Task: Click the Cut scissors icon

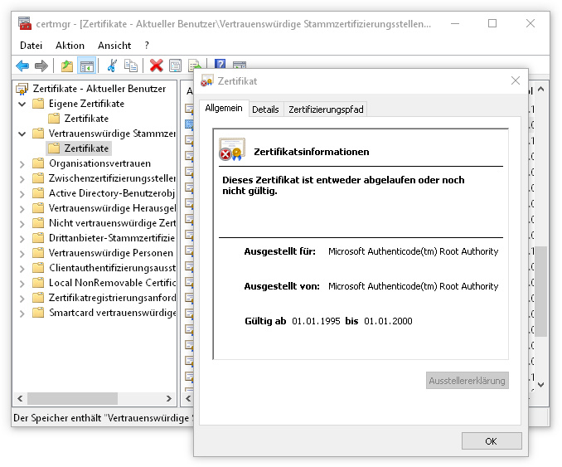Action: click(112, 66)
